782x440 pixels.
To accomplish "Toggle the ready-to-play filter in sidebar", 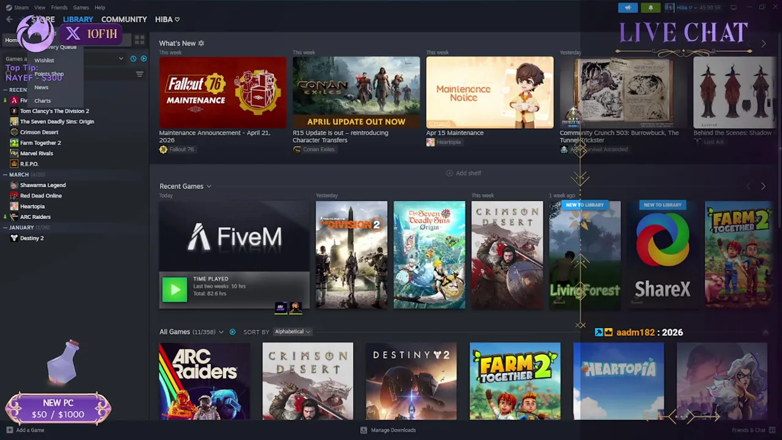I will tap(144, 59).
